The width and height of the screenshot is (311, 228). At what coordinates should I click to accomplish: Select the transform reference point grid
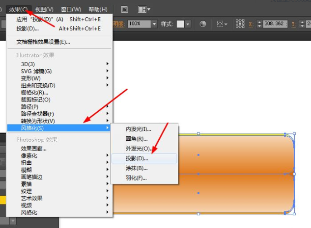tap(240, 24)
